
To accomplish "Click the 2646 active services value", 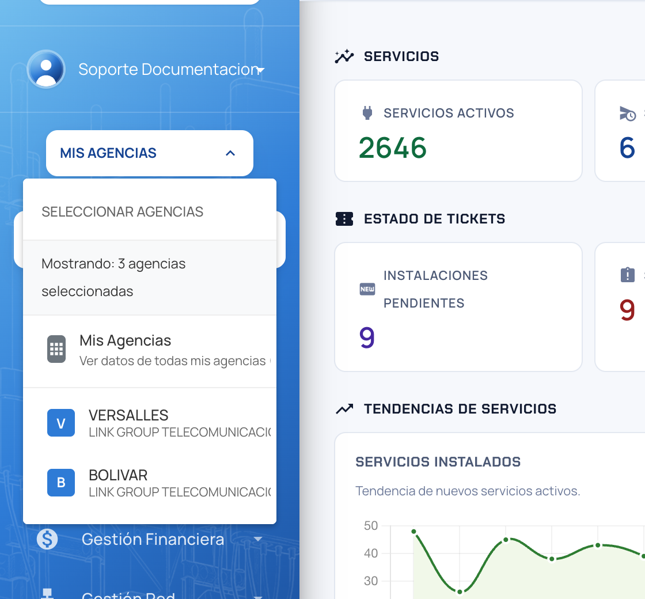I will click(392, 147).
